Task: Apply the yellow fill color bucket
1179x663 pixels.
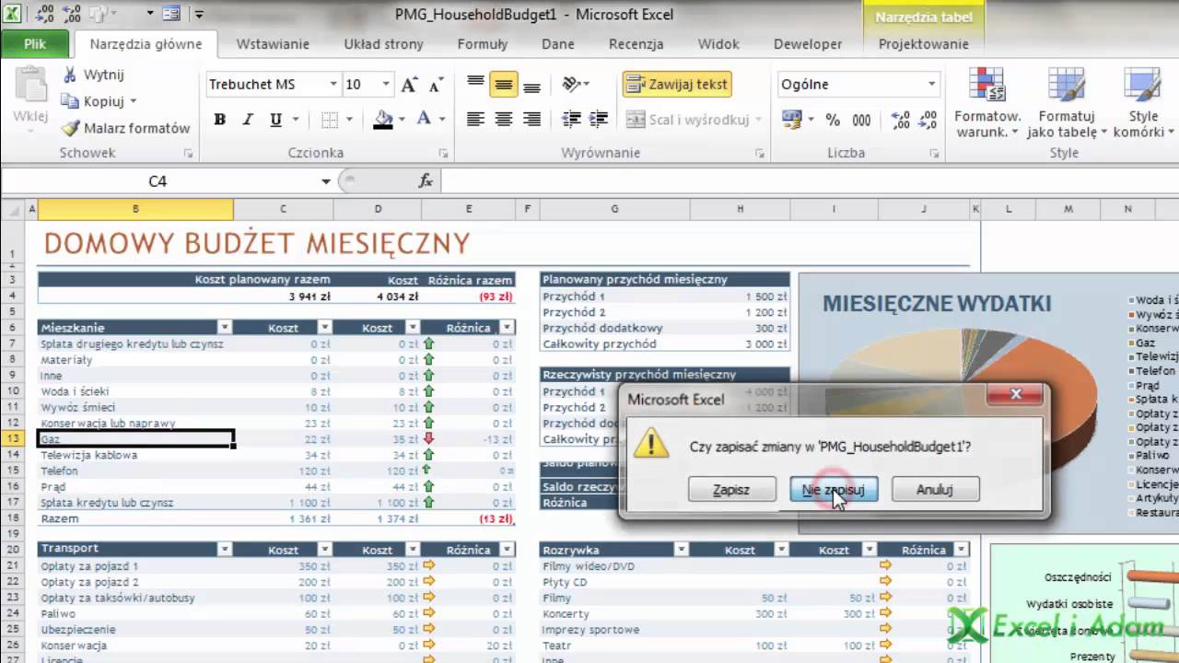Action: coord(383,120)
